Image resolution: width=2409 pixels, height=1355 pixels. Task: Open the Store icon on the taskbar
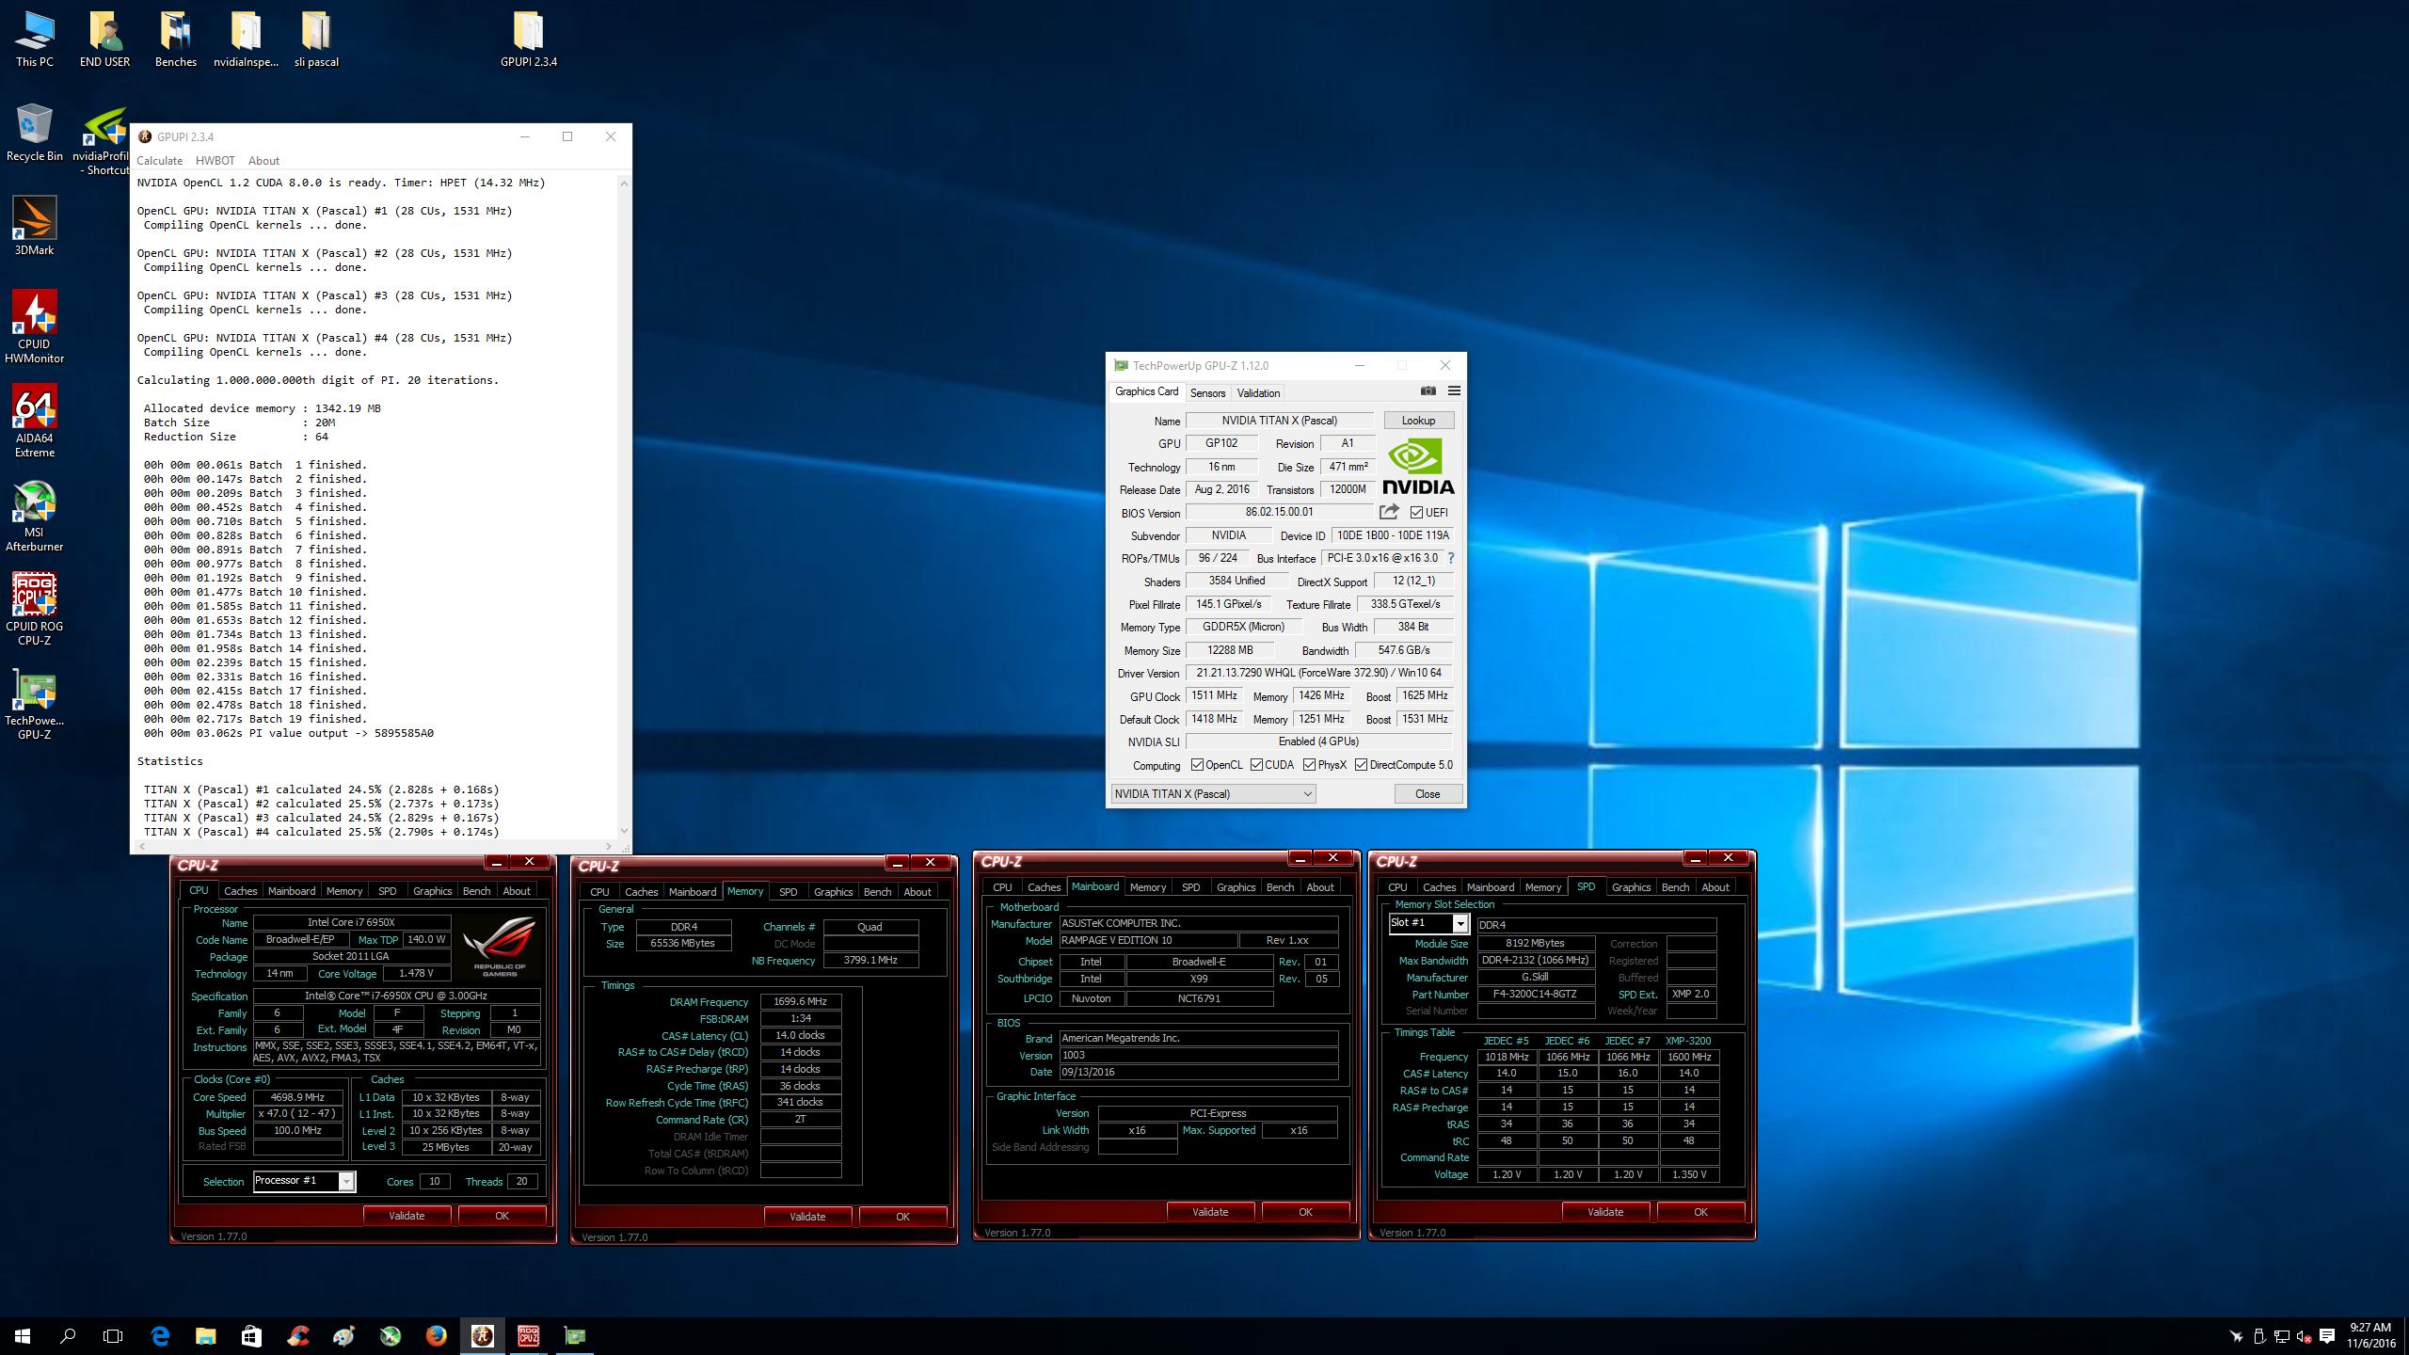point(251,1335)
